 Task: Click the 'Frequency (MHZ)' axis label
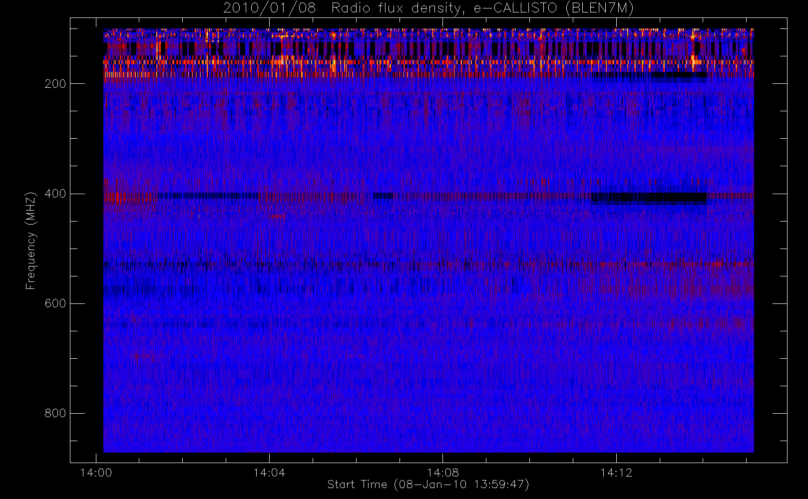click(31, 241)
